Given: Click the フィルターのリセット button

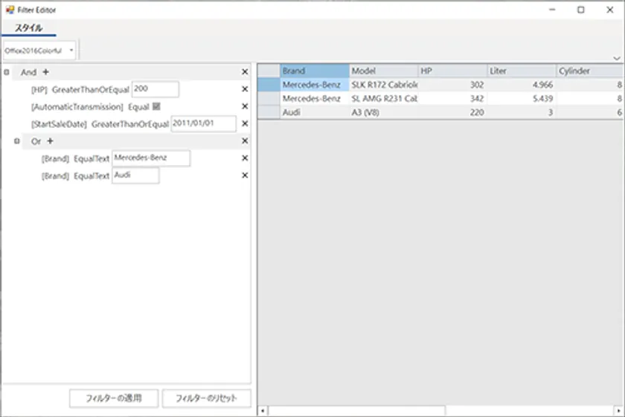Looking at the screenshot, I should 206,398.
